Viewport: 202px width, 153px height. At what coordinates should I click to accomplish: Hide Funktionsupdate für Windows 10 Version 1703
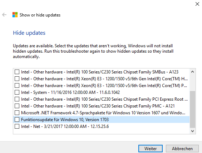17,120
